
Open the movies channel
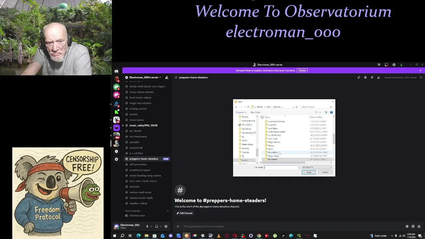(133, 114)
